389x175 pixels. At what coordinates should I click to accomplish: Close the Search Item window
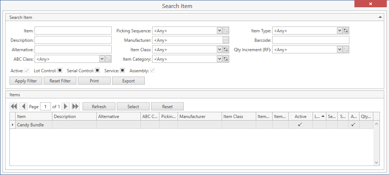click(370, 4)
